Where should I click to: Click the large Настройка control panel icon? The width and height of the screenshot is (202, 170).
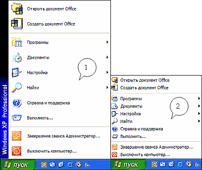pyautogui.click(x=17, y=72)
